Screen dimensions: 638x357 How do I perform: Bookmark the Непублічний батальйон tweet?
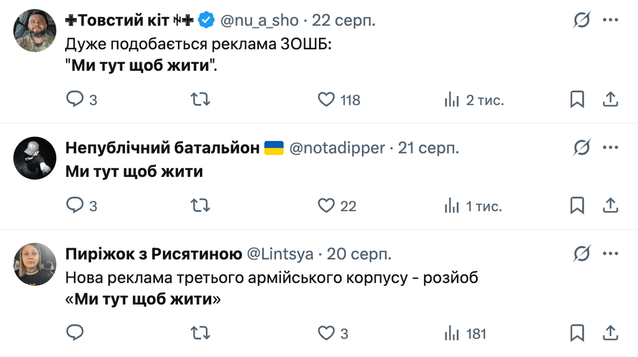[576, 205]
